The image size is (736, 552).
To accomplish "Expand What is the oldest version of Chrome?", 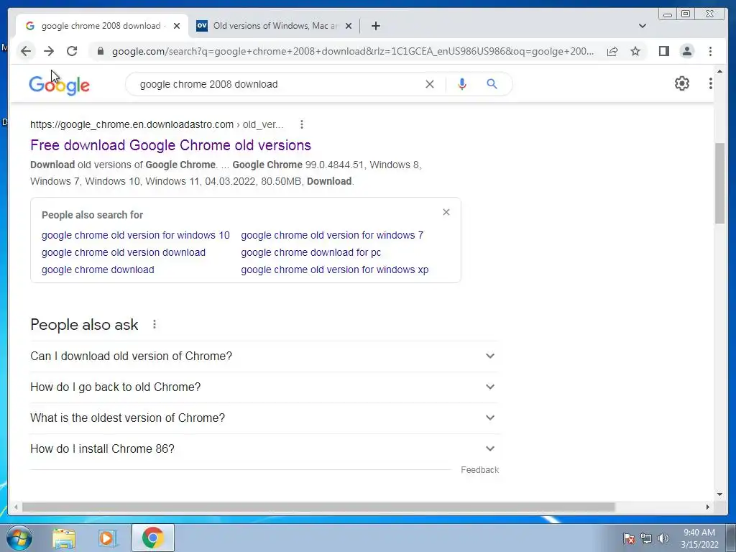I will 264,418.
